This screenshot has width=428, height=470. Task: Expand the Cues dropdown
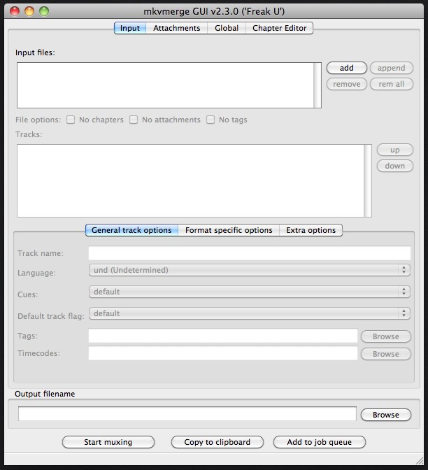pos(249,292)
